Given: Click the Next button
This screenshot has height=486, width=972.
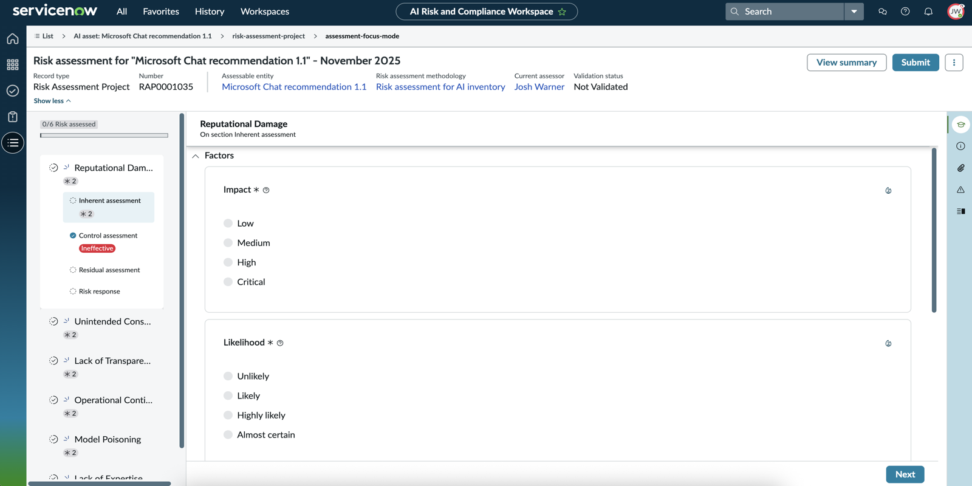Looking at the screenshot, I should (x=905, y=474).
